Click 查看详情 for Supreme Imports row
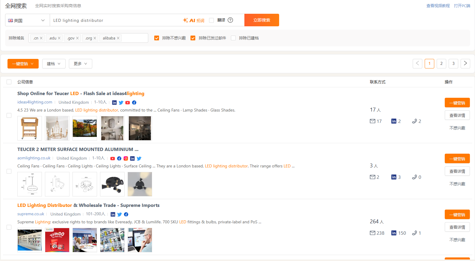 [x=457, y=227]
